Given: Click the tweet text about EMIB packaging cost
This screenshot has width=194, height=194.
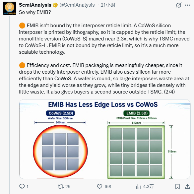Looking at the screenshot, I should 104,79.
